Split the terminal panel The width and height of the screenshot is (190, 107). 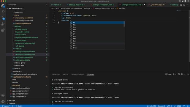coord(179,74)
